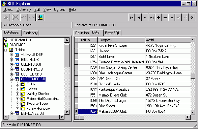This screenshot has width=198, height=129.
Task: Insert a new record with plus icon
Action: [x=158, y=18]
